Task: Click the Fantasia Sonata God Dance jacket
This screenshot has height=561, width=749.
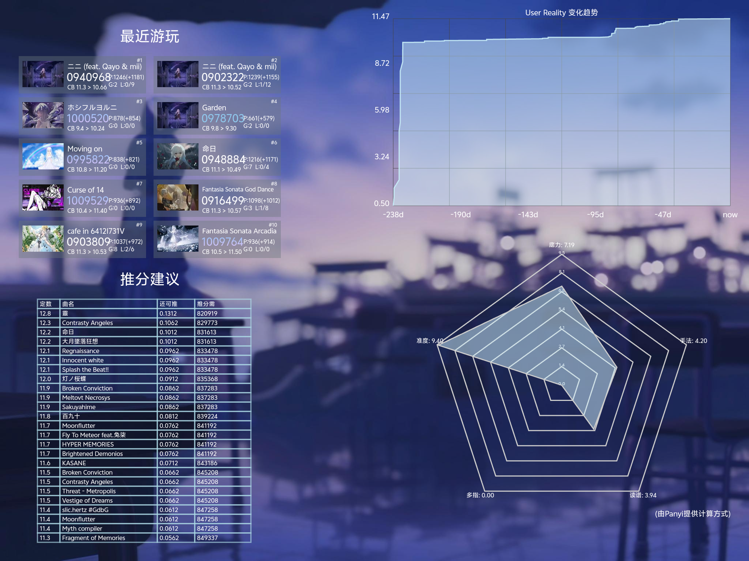Action: pos(178,198)
